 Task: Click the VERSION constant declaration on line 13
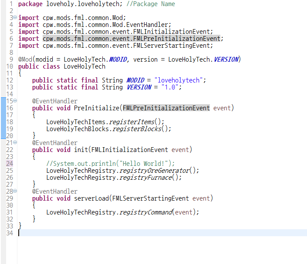[139, 87]
